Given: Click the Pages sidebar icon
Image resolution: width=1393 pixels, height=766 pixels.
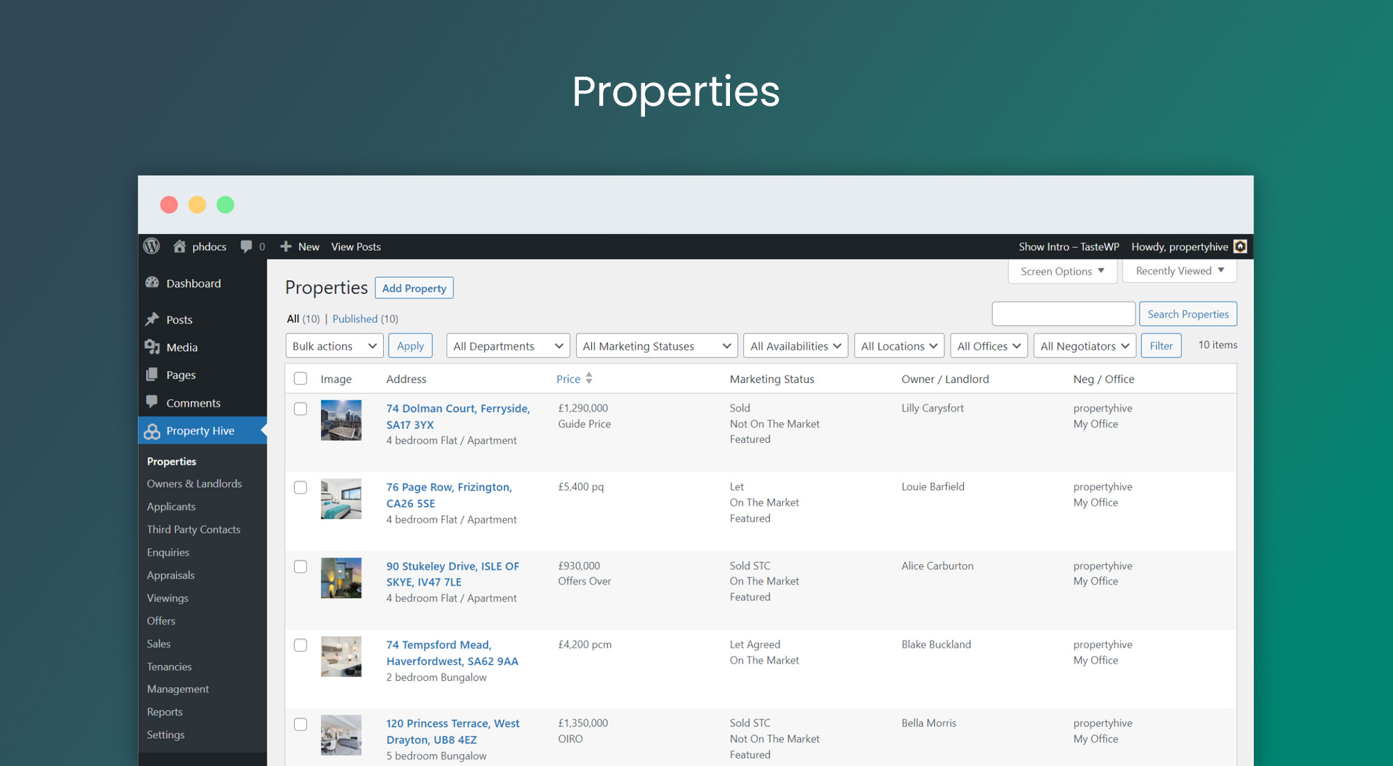Looking at the screenshot, I should 153,373.
